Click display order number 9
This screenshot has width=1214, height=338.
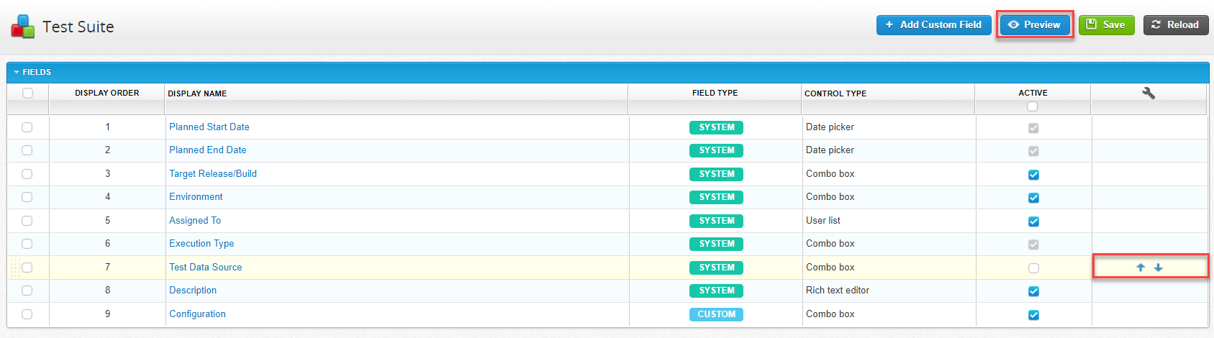point(108,314)
